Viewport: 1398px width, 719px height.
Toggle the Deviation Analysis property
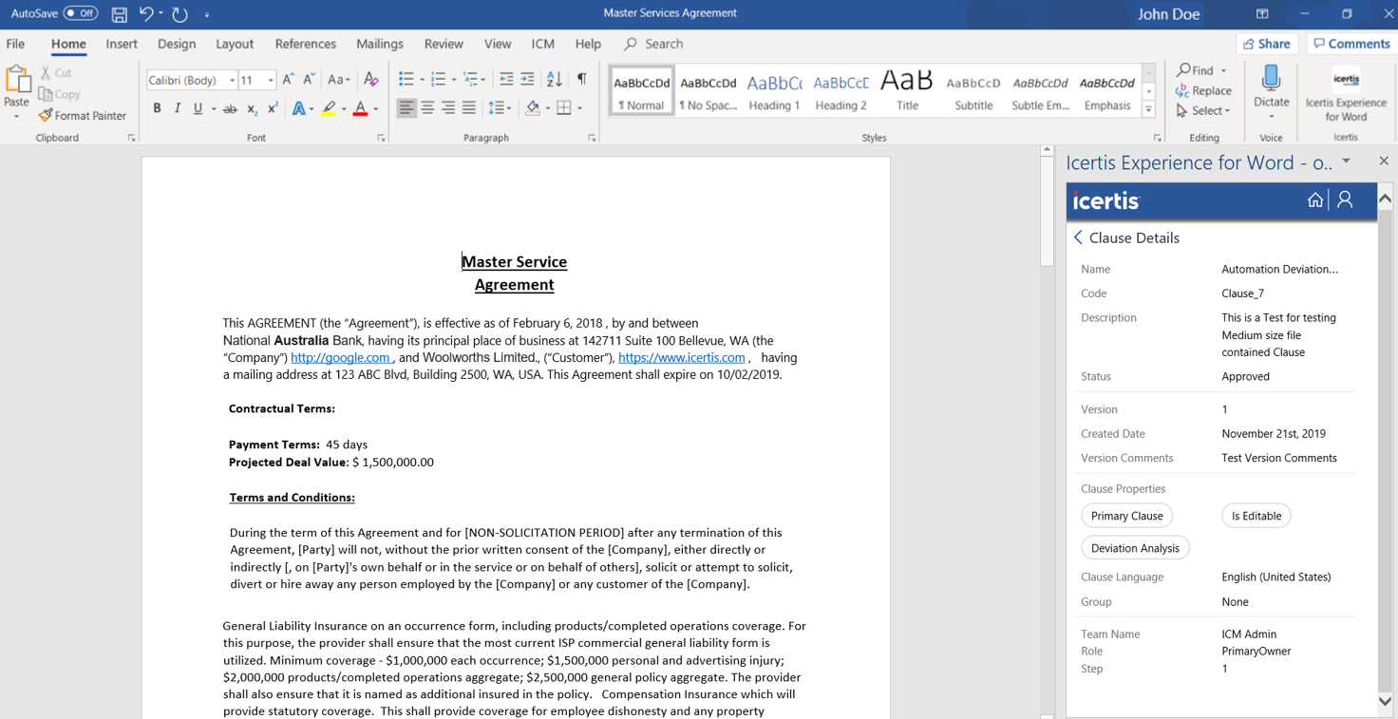tap(1135, 548)
